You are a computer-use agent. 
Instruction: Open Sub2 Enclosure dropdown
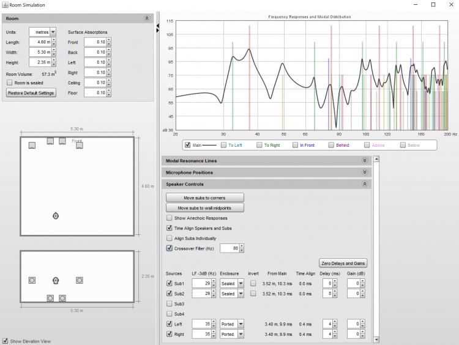[241, 293]
